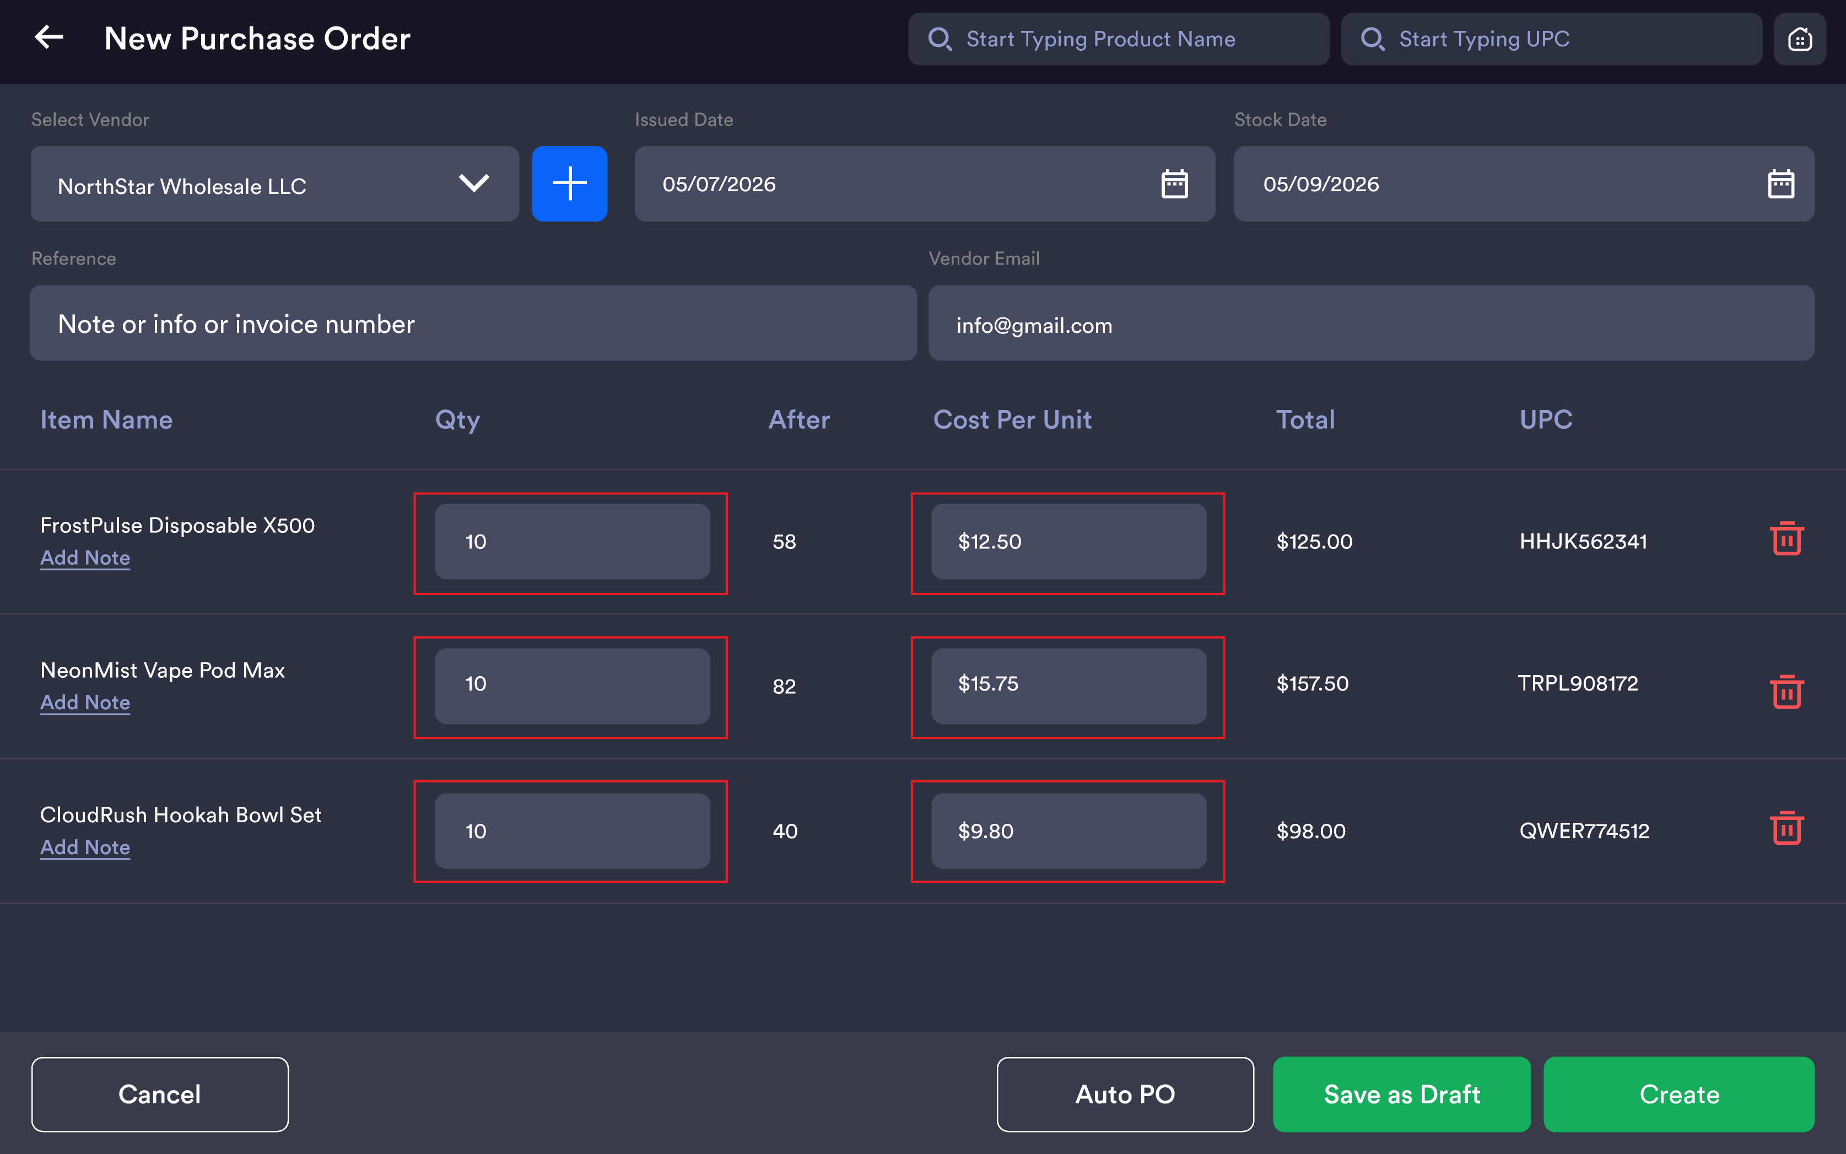Click the Vendor Email field info@gmail.com
The height and width of the screenshot is (1154, 1846).
[1372, 323]
